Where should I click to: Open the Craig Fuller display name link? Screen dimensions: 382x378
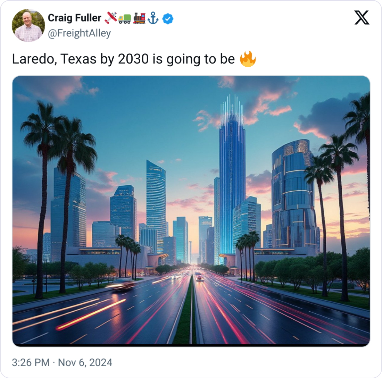[x=75, y=18]
